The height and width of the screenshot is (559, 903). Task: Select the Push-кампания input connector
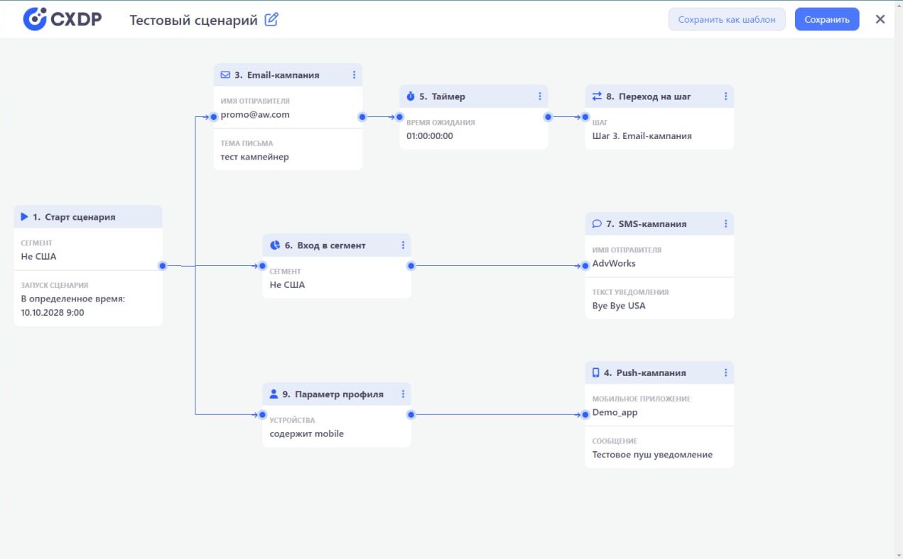pos(585,414)
